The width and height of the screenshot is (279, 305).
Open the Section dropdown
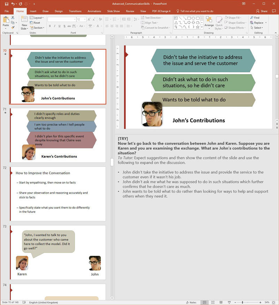[37, 28]
